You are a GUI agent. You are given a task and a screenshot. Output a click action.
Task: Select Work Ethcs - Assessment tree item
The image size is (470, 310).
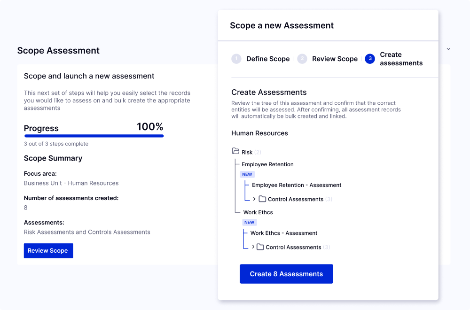click(x=283, y=233)
